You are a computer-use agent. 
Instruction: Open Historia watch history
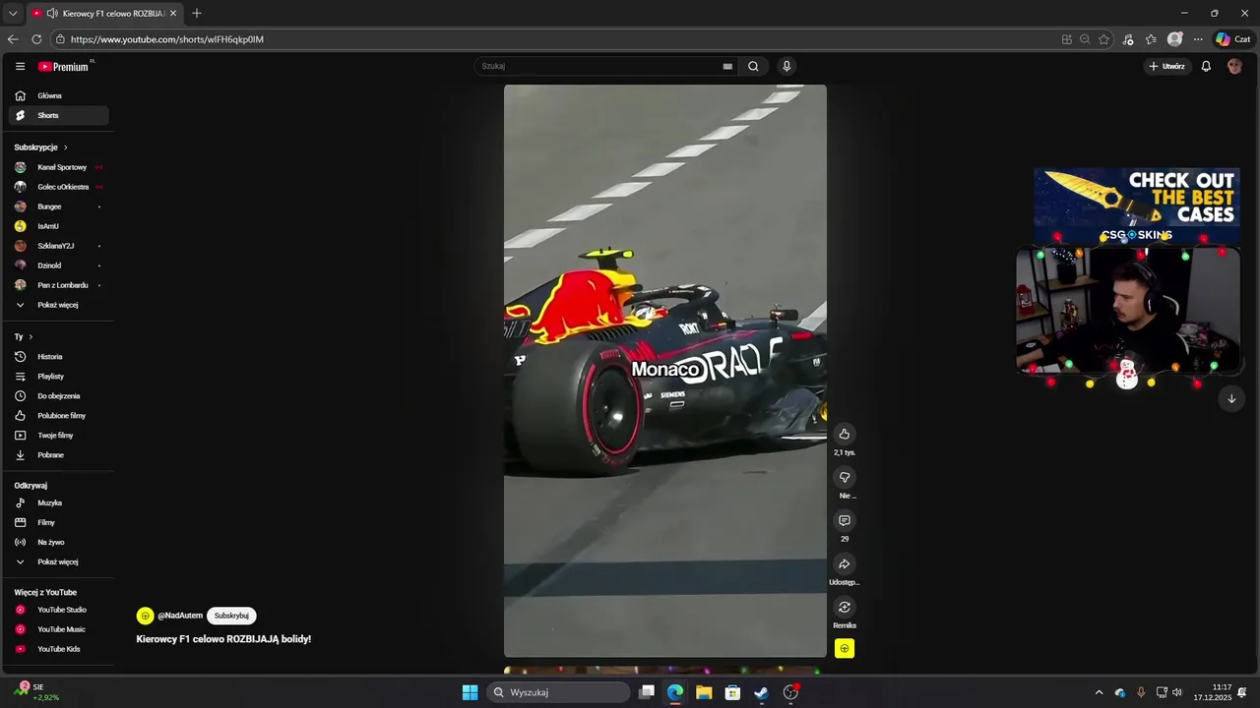[59, 357]
